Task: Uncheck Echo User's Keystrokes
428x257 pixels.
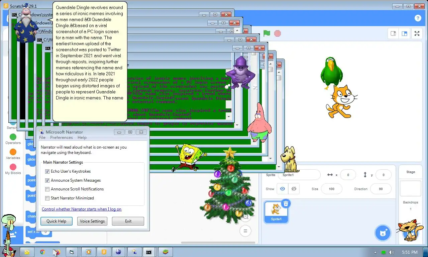Action: [47, 171]
